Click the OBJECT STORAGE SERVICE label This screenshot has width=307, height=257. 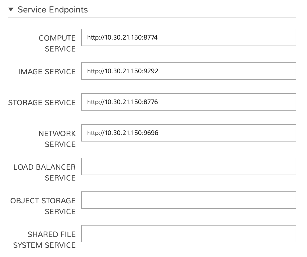point(43,206)
